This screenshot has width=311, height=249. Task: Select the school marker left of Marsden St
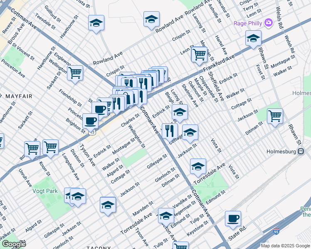108,205
